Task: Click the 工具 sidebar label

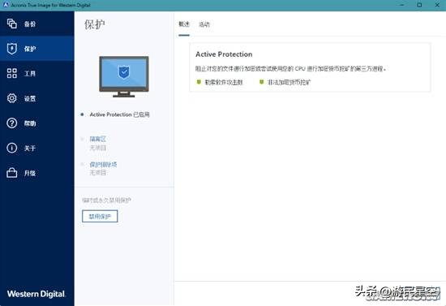Action: (x=30, y=74)
